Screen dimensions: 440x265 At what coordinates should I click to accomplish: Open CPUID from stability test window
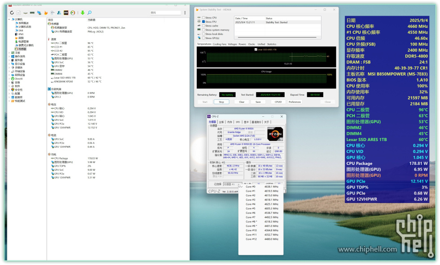pyautogui.click(x=278, y=102)
